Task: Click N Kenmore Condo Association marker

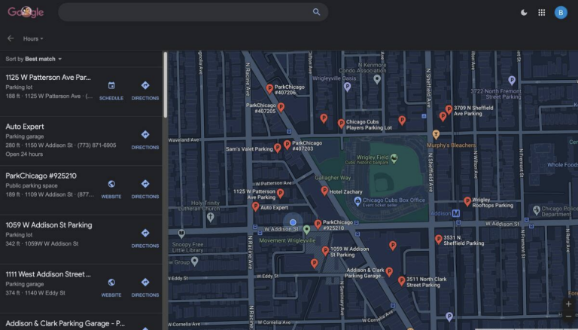Action: coord(377,79)
